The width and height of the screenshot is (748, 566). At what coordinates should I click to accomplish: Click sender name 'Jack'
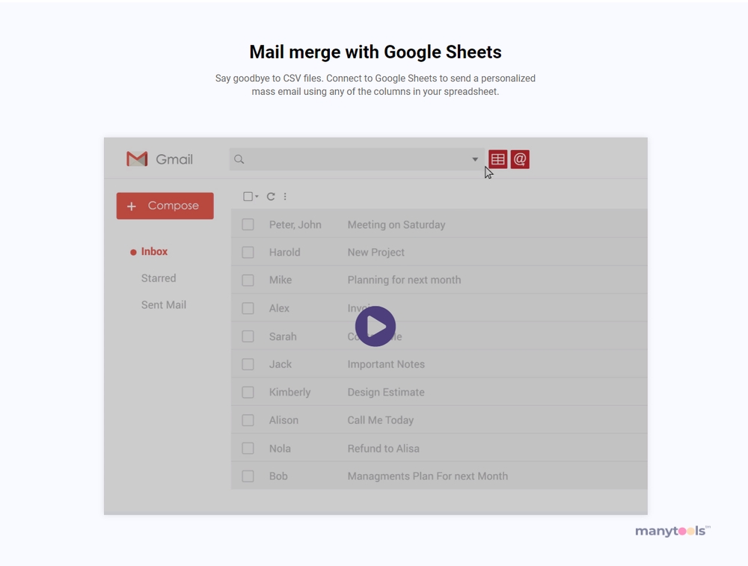[280, 364]
